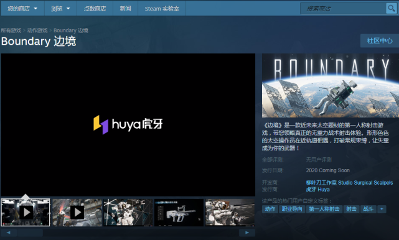Viewport: 399px width, 240px height.
Task: Click the Boundary game header image
Action: [x=331, y=85]
